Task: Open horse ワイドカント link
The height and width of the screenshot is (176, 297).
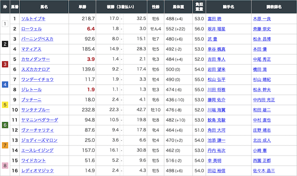Action: pyautogui.click(x=33, y=161)
